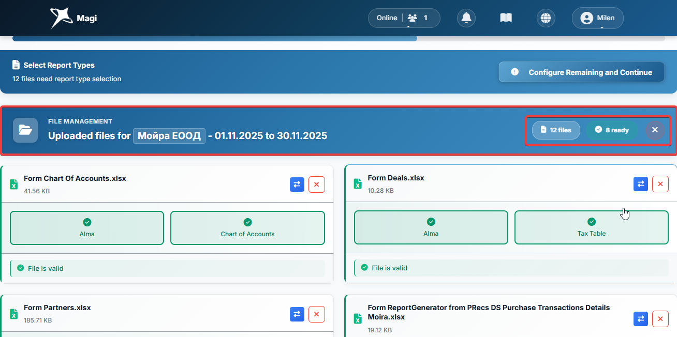The image size is (677, 337).
Task: Close the File Management panel
Action: pyautogui.click(x=655, y=130)
